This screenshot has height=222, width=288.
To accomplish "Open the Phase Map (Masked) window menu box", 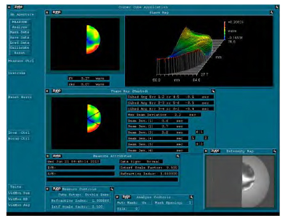I will [x=47, y=91].
